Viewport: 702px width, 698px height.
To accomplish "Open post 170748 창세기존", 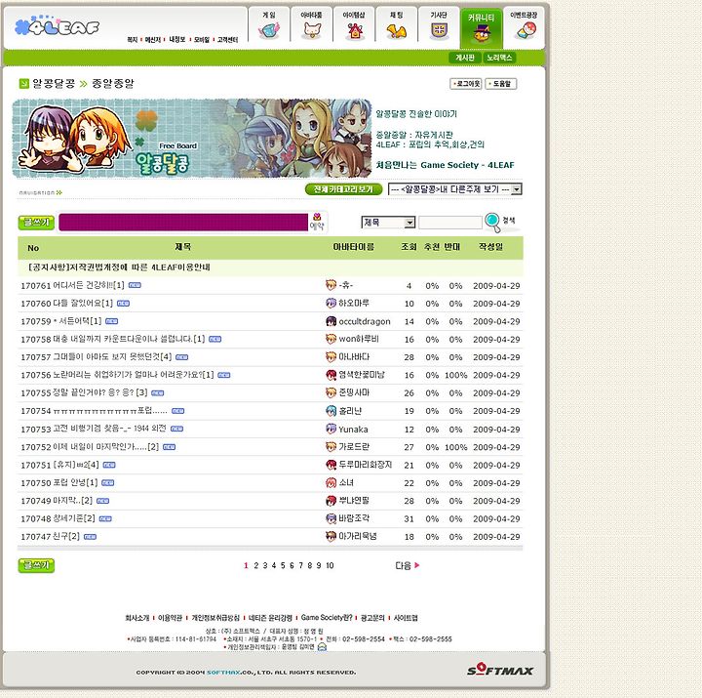I will pos(74,518).
